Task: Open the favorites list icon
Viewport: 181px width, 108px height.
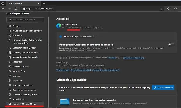Action: 175,9
